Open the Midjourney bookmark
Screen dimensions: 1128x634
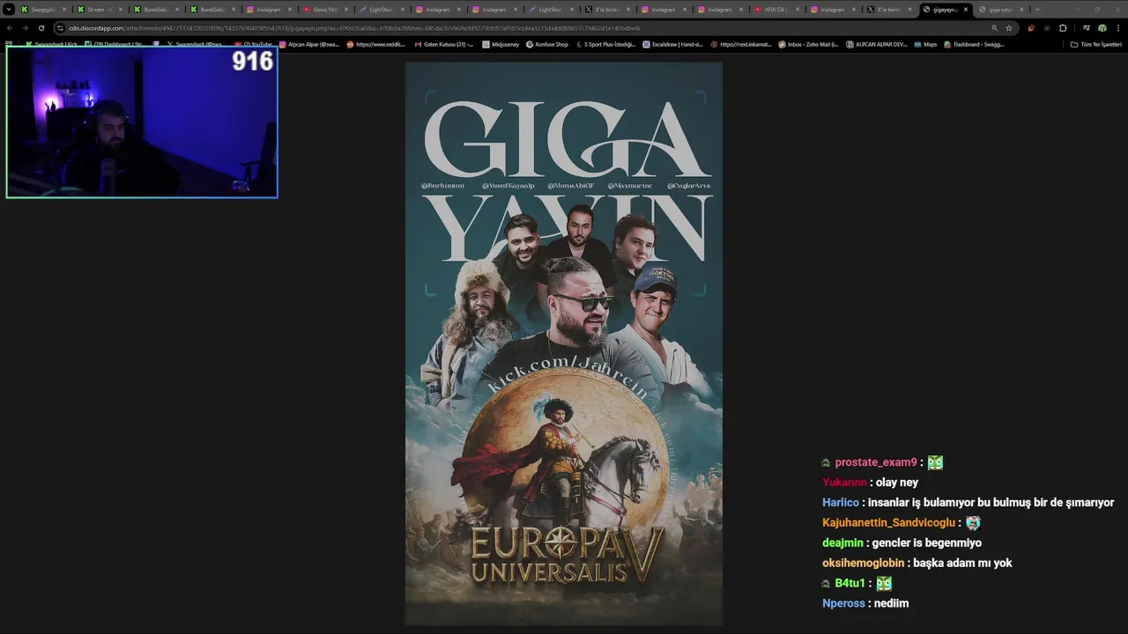tap(501, 44)
